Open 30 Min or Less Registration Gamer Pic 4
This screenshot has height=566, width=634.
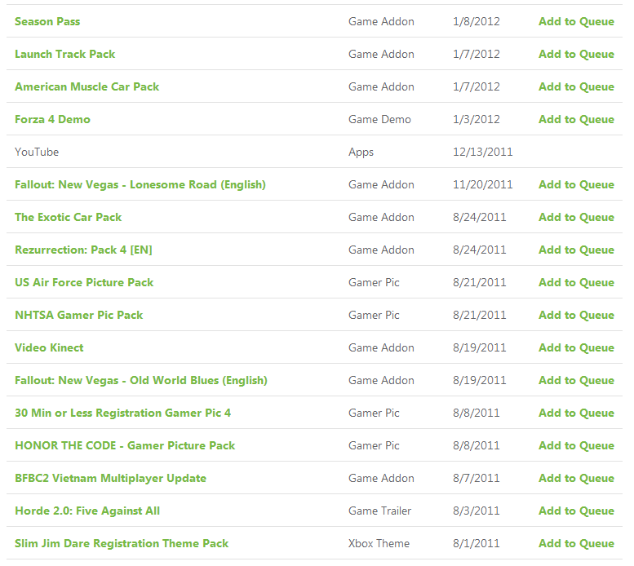(x=123, y=413)
